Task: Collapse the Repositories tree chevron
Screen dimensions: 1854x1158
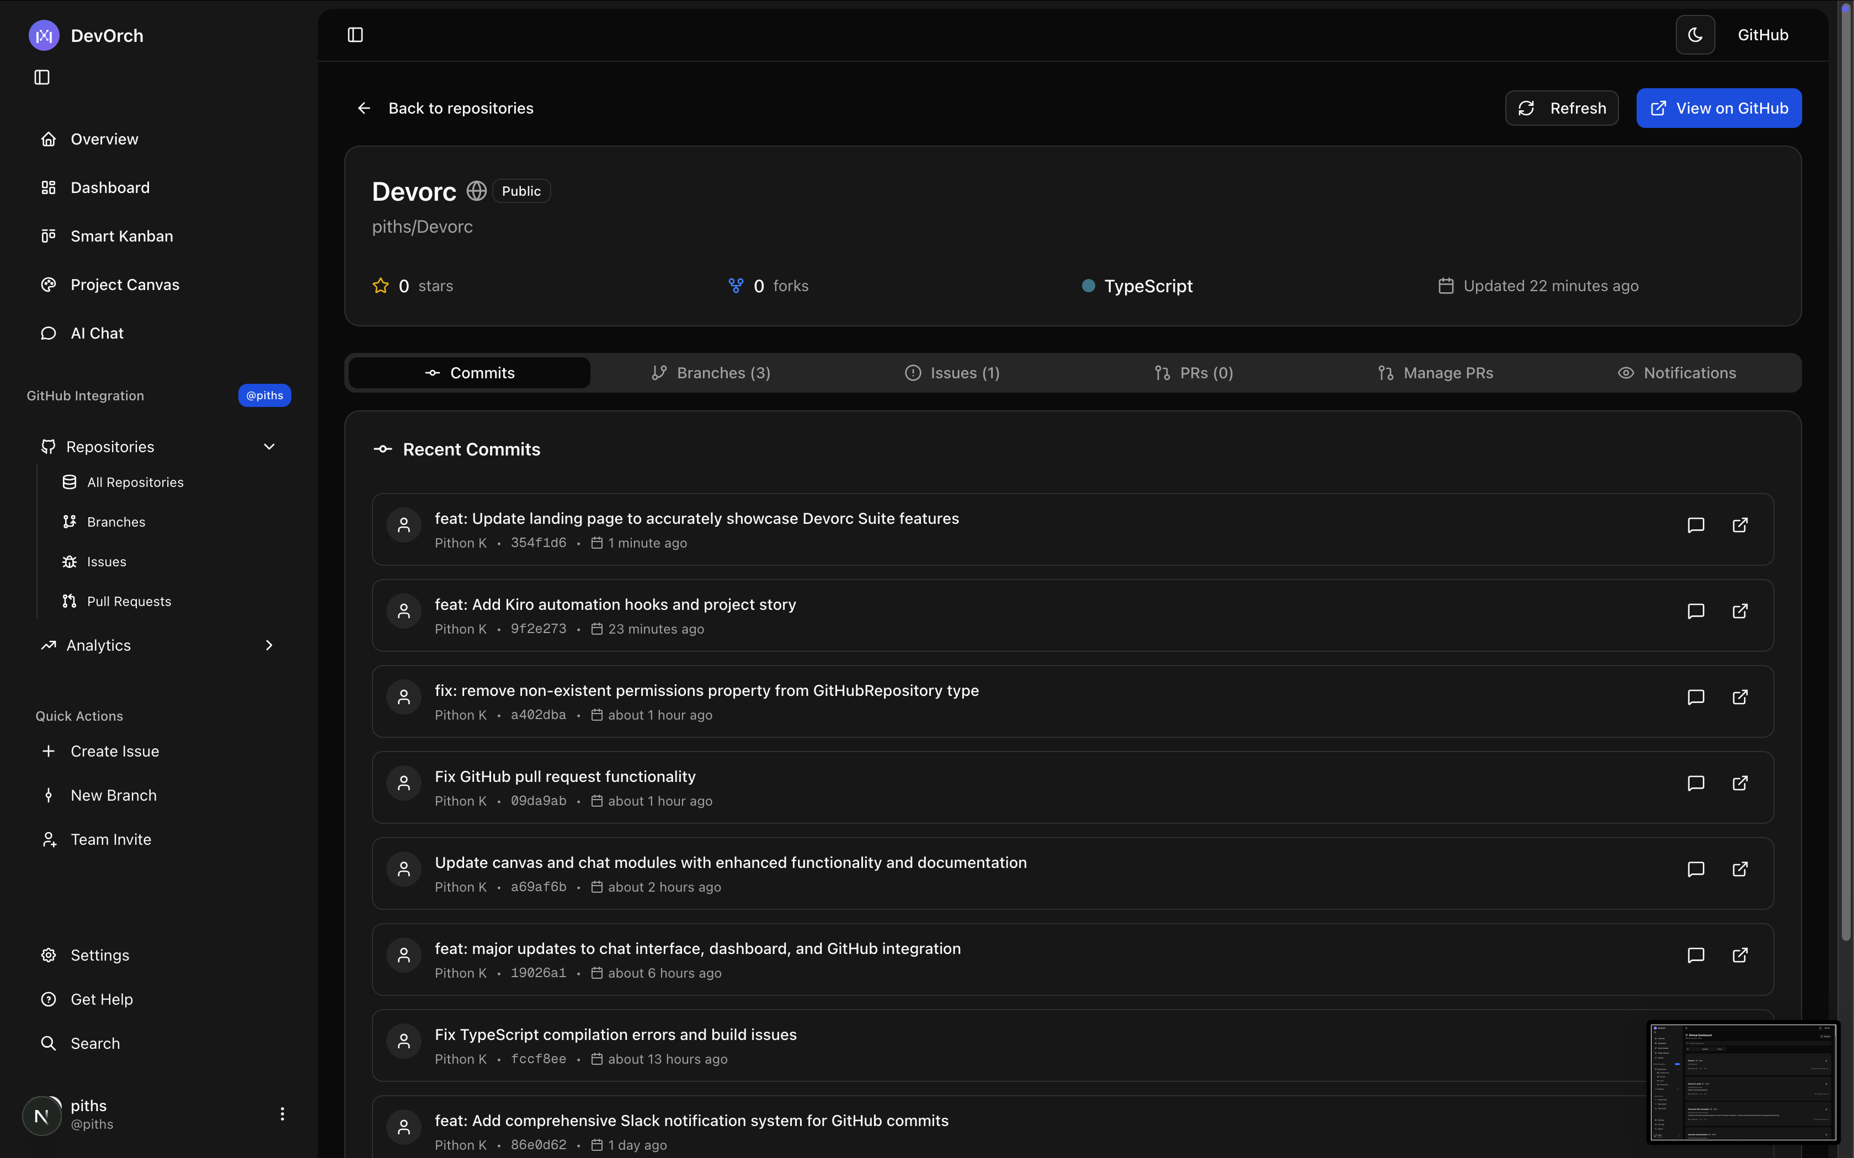Action: [x=269, y=447]
